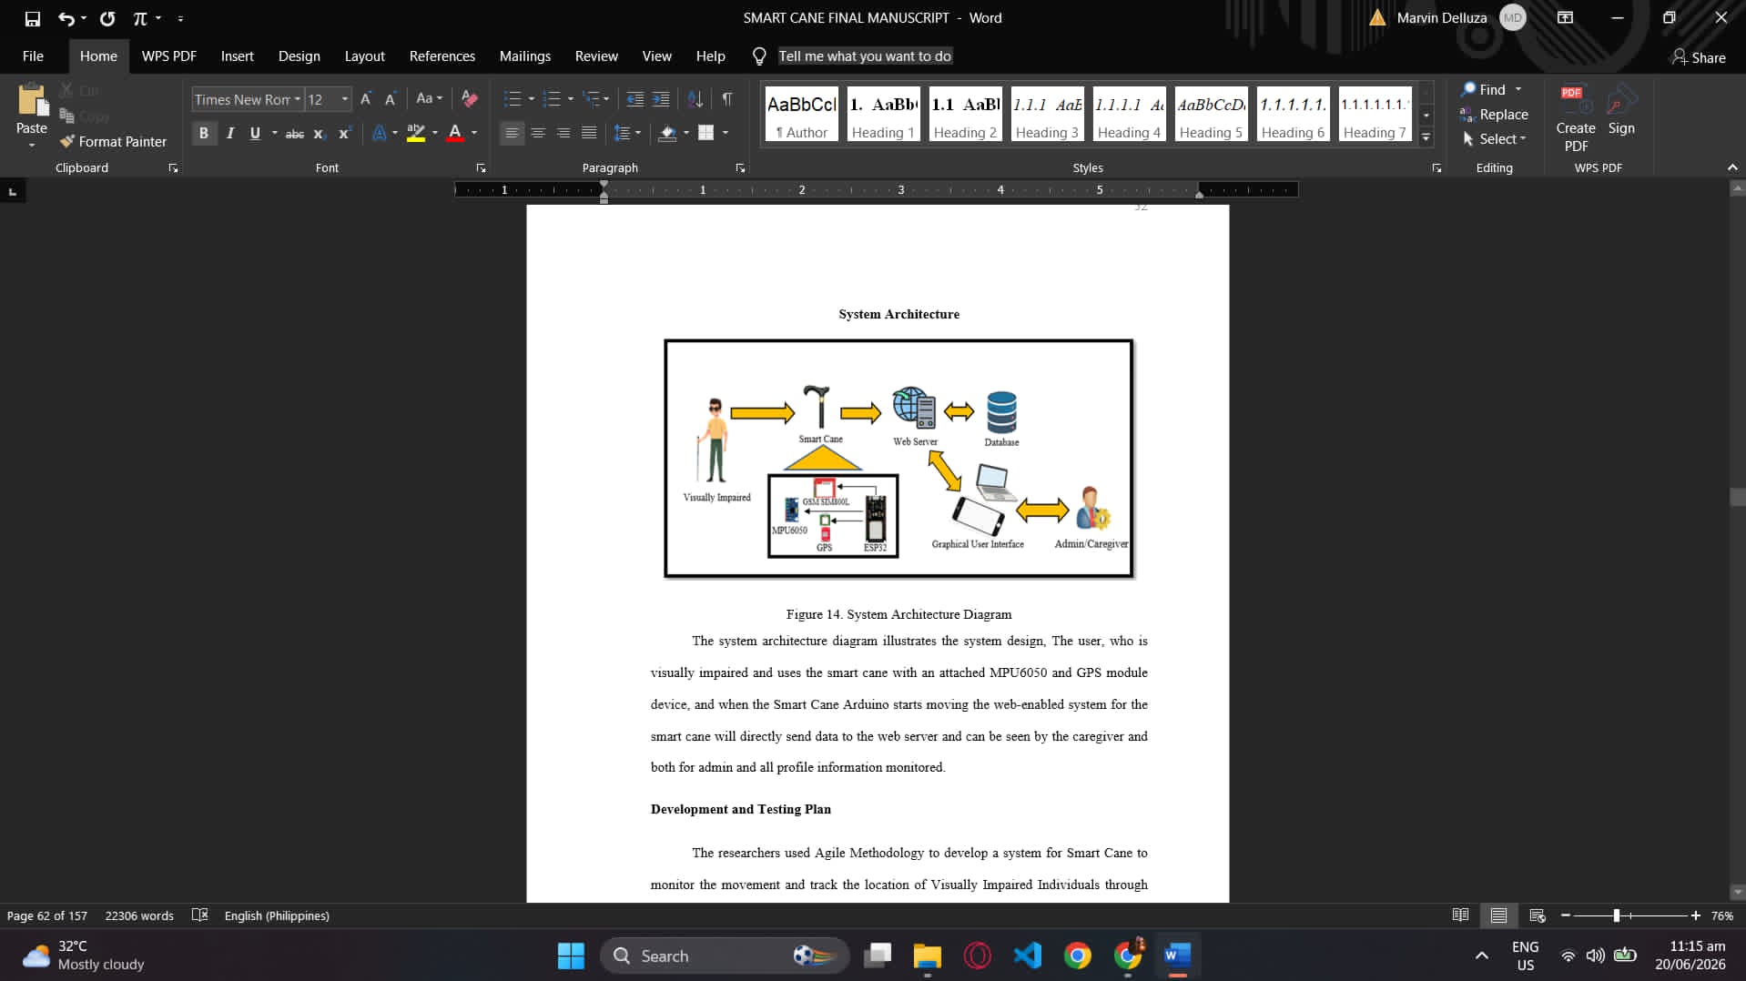The height and width of the screenshot is (981, 1746).
Task: Open Visual Studio Code from taskbar
Action: (1027, 956)
